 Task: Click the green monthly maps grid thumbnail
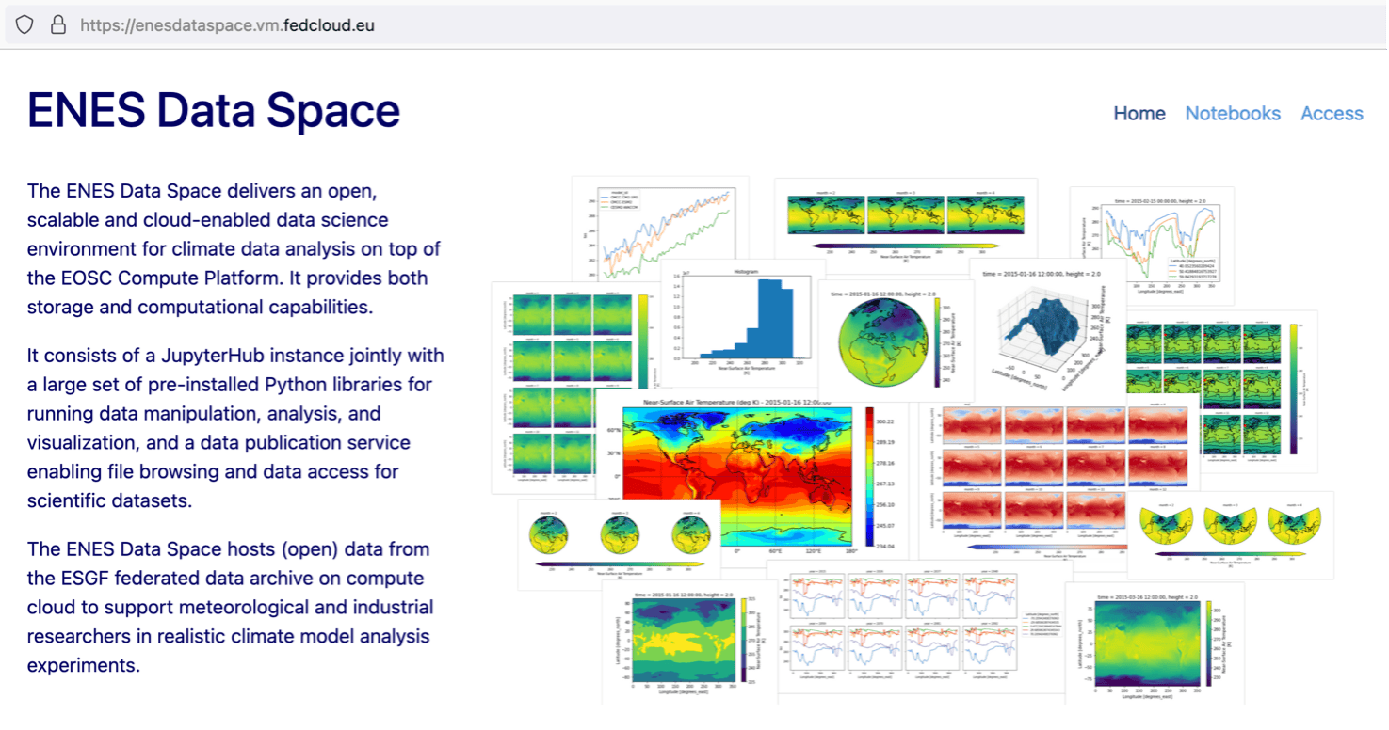click(574, 386)
